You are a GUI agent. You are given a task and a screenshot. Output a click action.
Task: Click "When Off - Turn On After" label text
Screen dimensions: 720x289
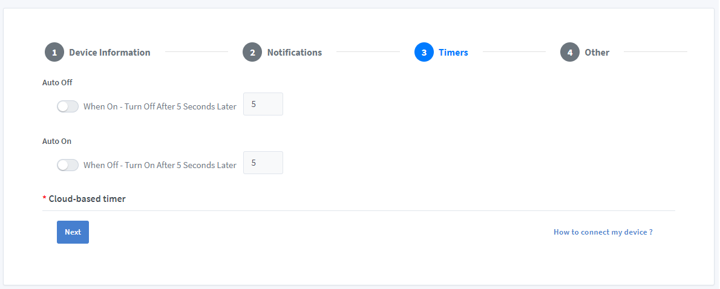coord(129,165)
